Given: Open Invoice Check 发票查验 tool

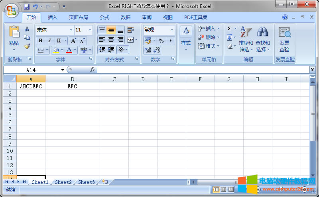Looking at the screenshot, I should click(284, 39).
